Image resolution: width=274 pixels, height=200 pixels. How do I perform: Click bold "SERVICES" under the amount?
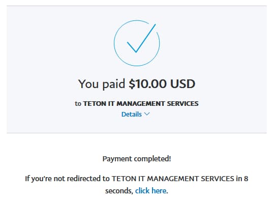click(x=182, y=103)
